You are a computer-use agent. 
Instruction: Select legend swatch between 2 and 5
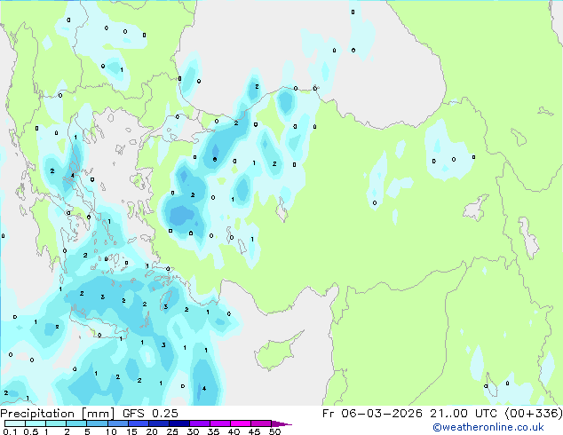click(76, 423)
